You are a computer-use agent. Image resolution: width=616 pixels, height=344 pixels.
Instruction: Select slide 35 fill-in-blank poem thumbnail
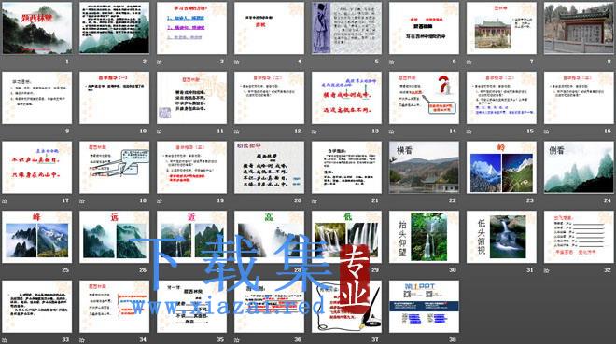tap(191, 307)
